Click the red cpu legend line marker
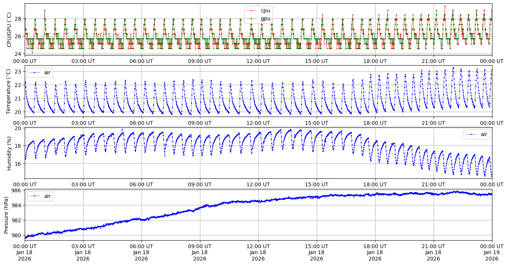This screenshot has height=265, width=507. (x=252, y=10)
